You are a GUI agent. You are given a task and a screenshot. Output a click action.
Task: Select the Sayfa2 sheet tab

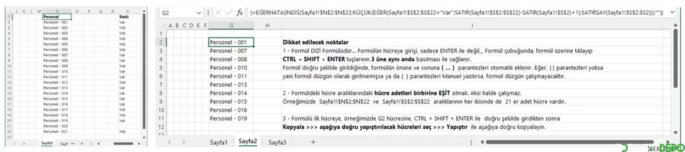pyautogui.click(x=248, y=141)
